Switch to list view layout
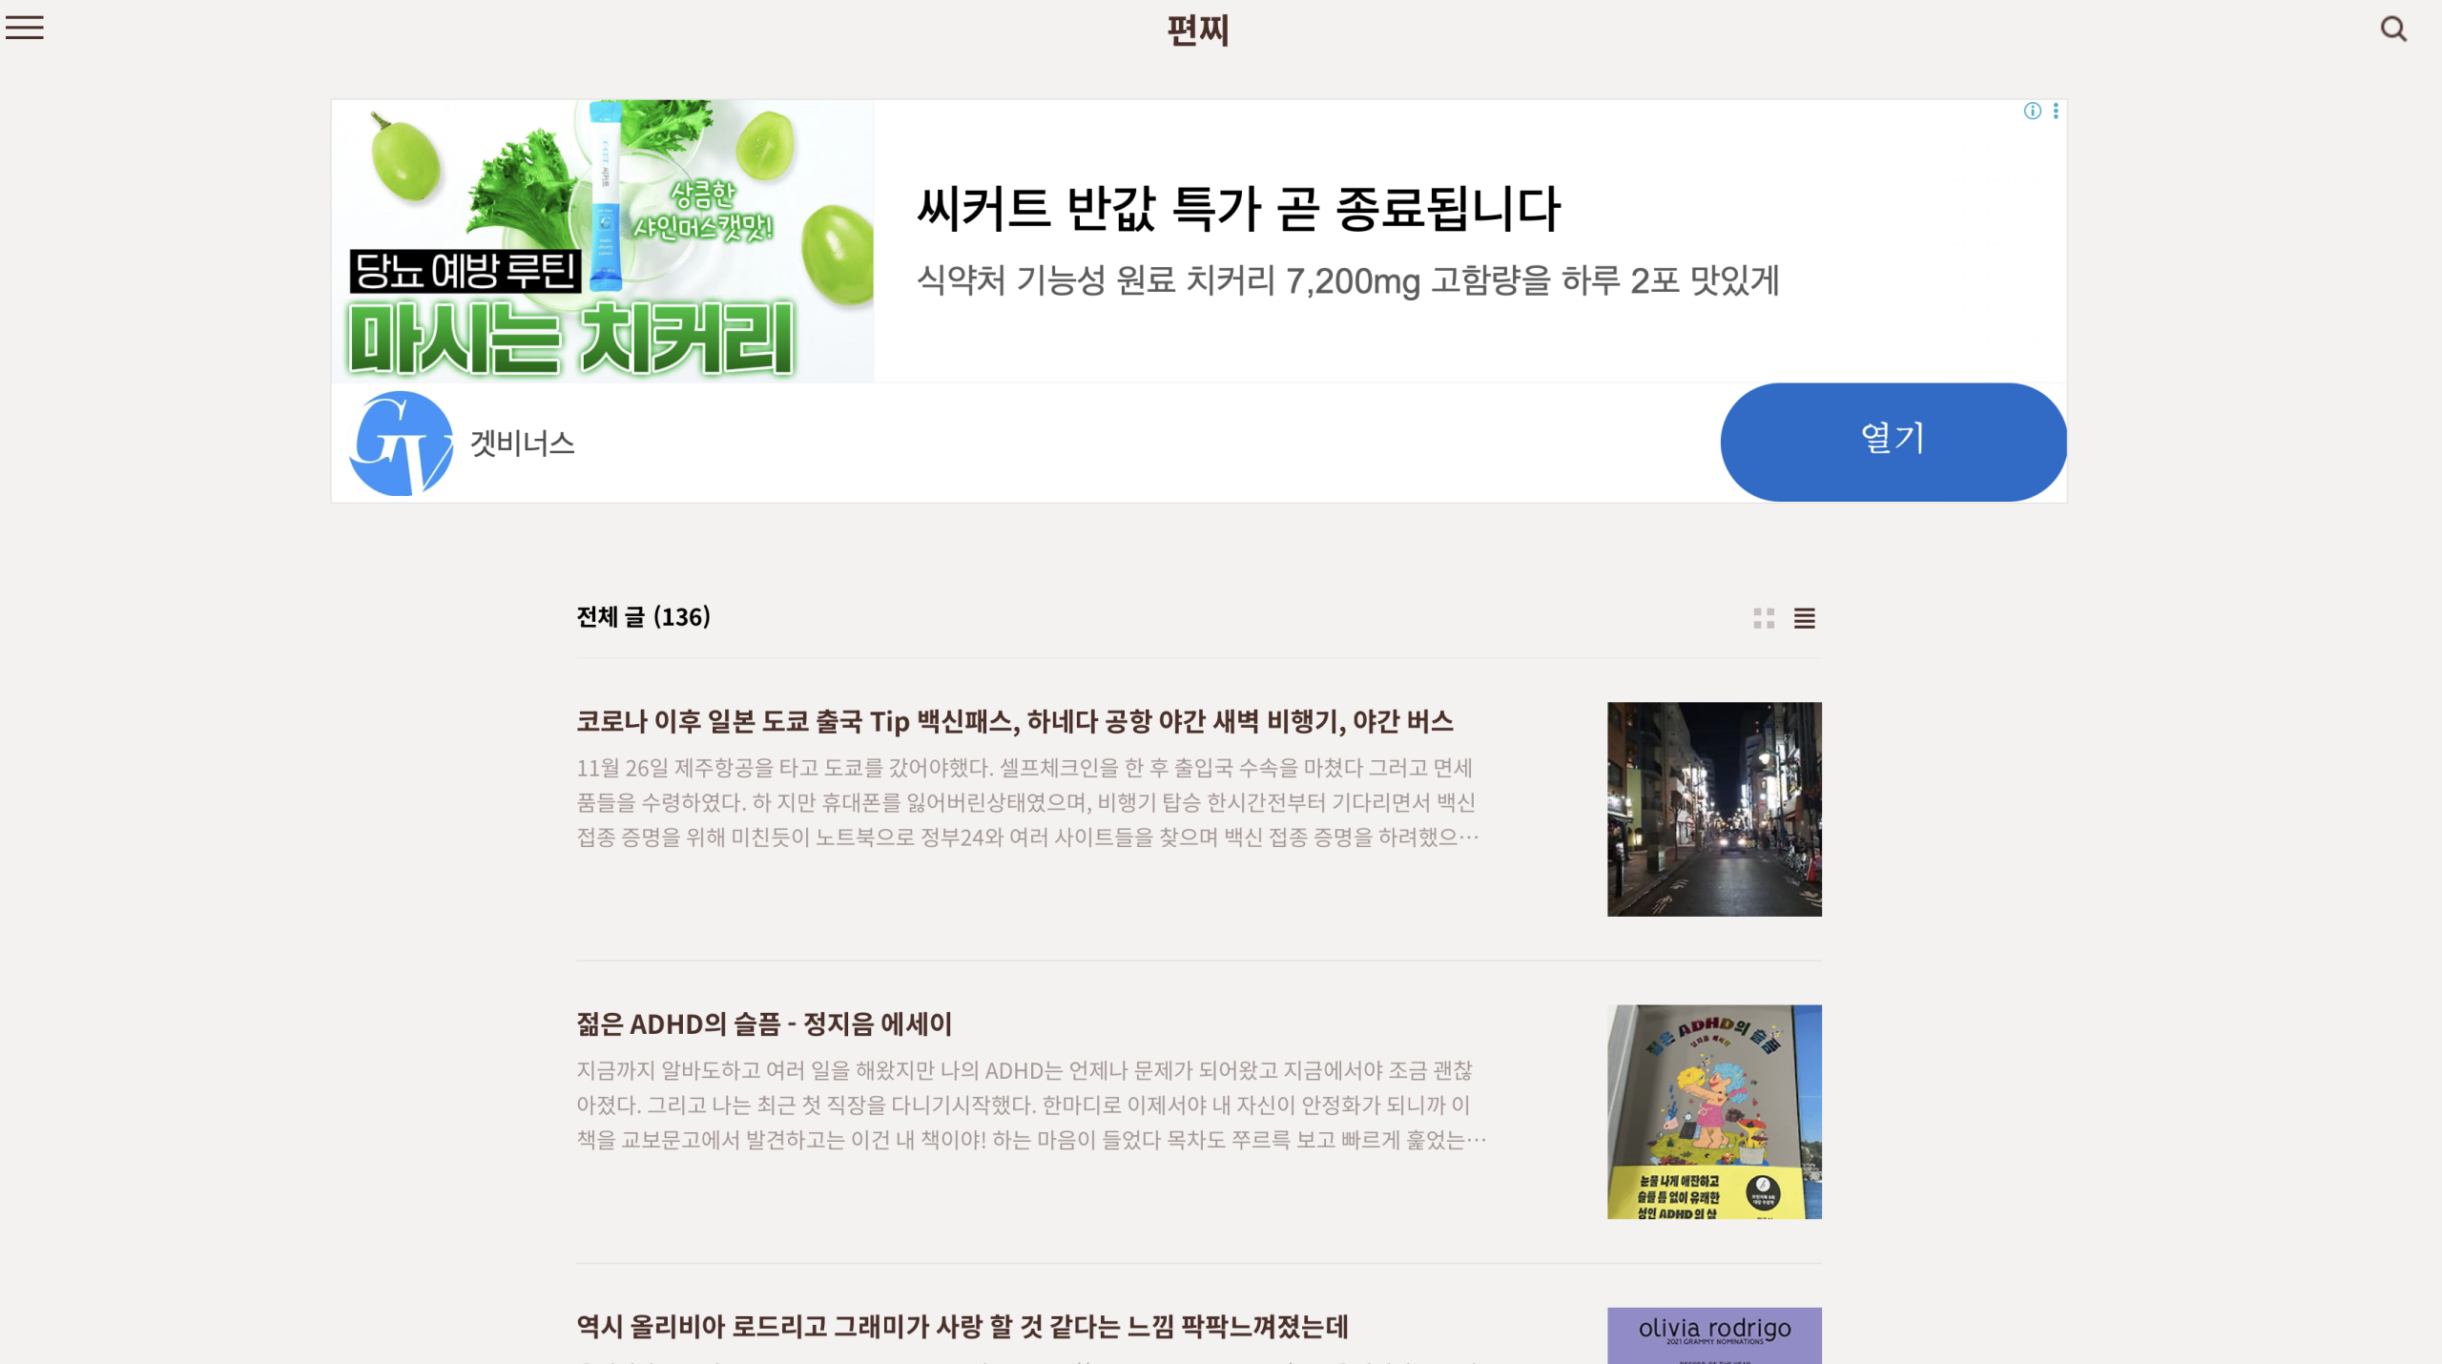 coord(1804,618)
